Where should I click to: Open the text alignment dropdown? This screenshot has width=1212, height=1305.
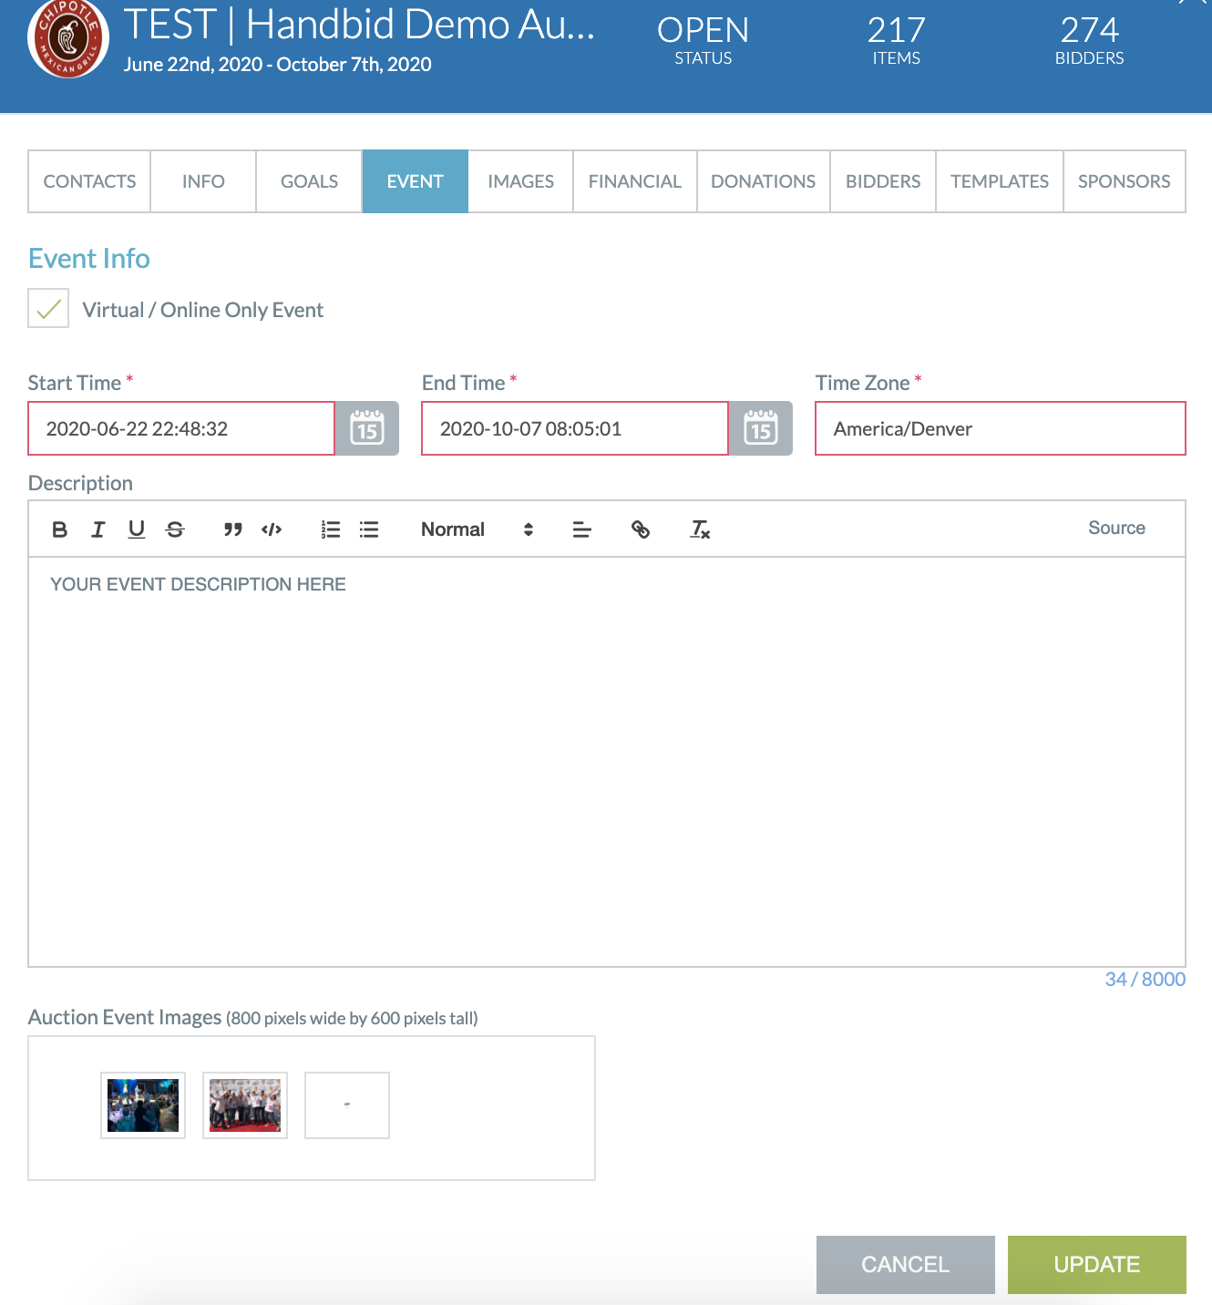(x=582, y=529)
